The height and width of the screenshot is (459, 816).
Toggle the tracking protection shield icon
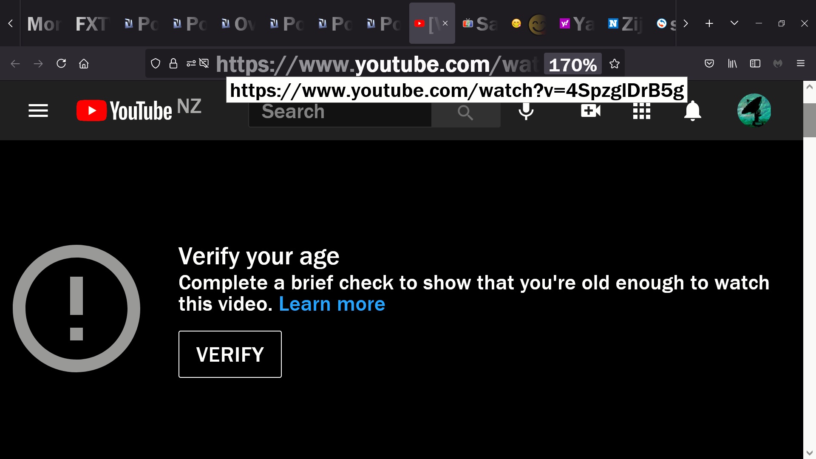click(156, 64)
